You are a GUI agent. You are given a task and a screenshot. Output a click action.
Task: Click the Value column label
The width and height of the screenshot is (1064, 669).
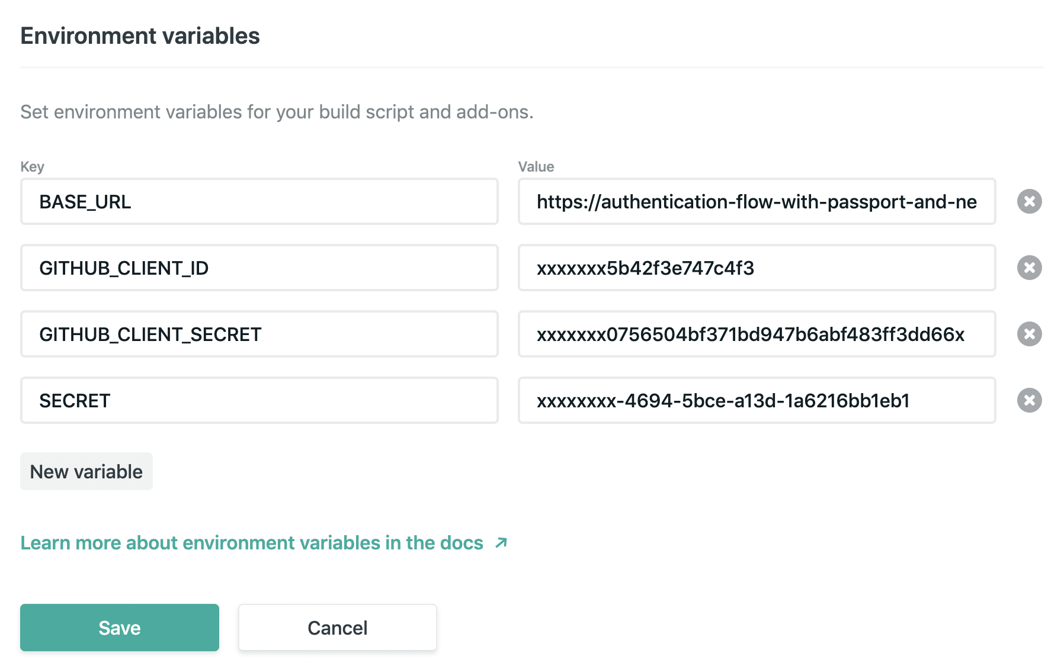tap(536, 166)
